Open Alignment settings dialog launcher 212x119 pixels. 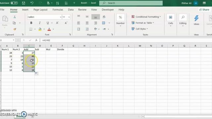pyautogui.click(x=112, y=34)
